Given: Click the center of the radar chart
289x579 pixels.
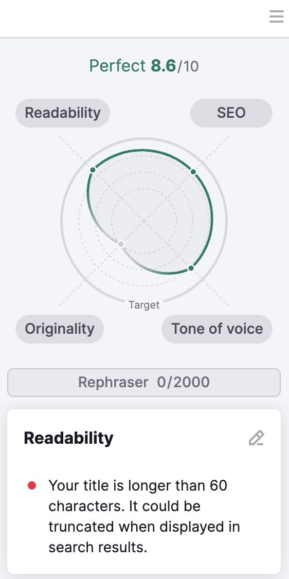Looking at the screenshot, I should click(144, 221).
